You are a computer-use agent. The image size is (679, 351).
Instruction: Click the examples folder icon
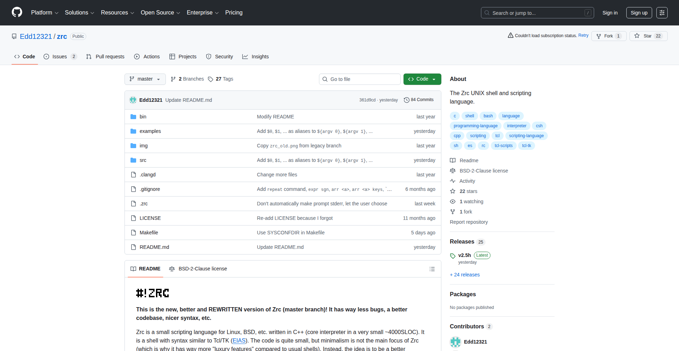(x=133, y=131)
